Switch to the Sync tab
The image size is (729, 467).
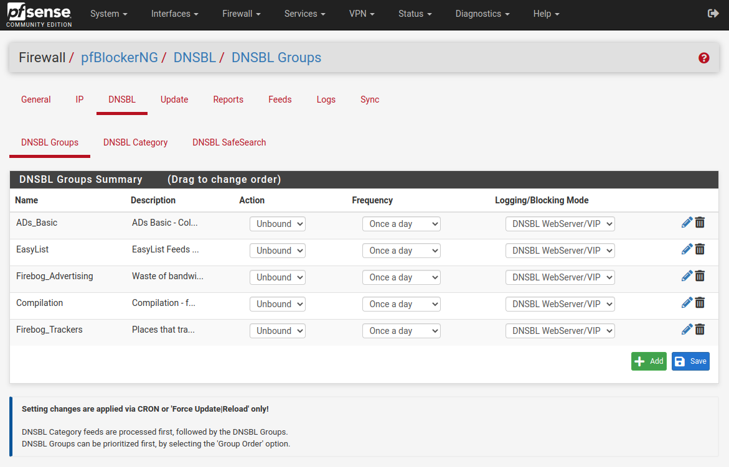(x=370, y=100)
